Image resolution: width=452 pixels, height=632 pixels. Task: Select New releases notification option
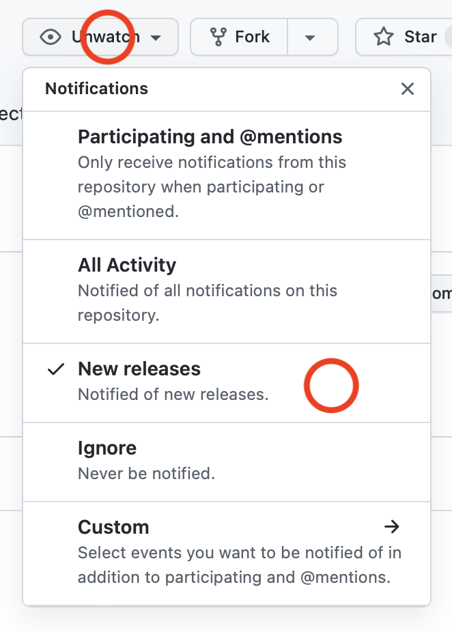coord(139,369)
